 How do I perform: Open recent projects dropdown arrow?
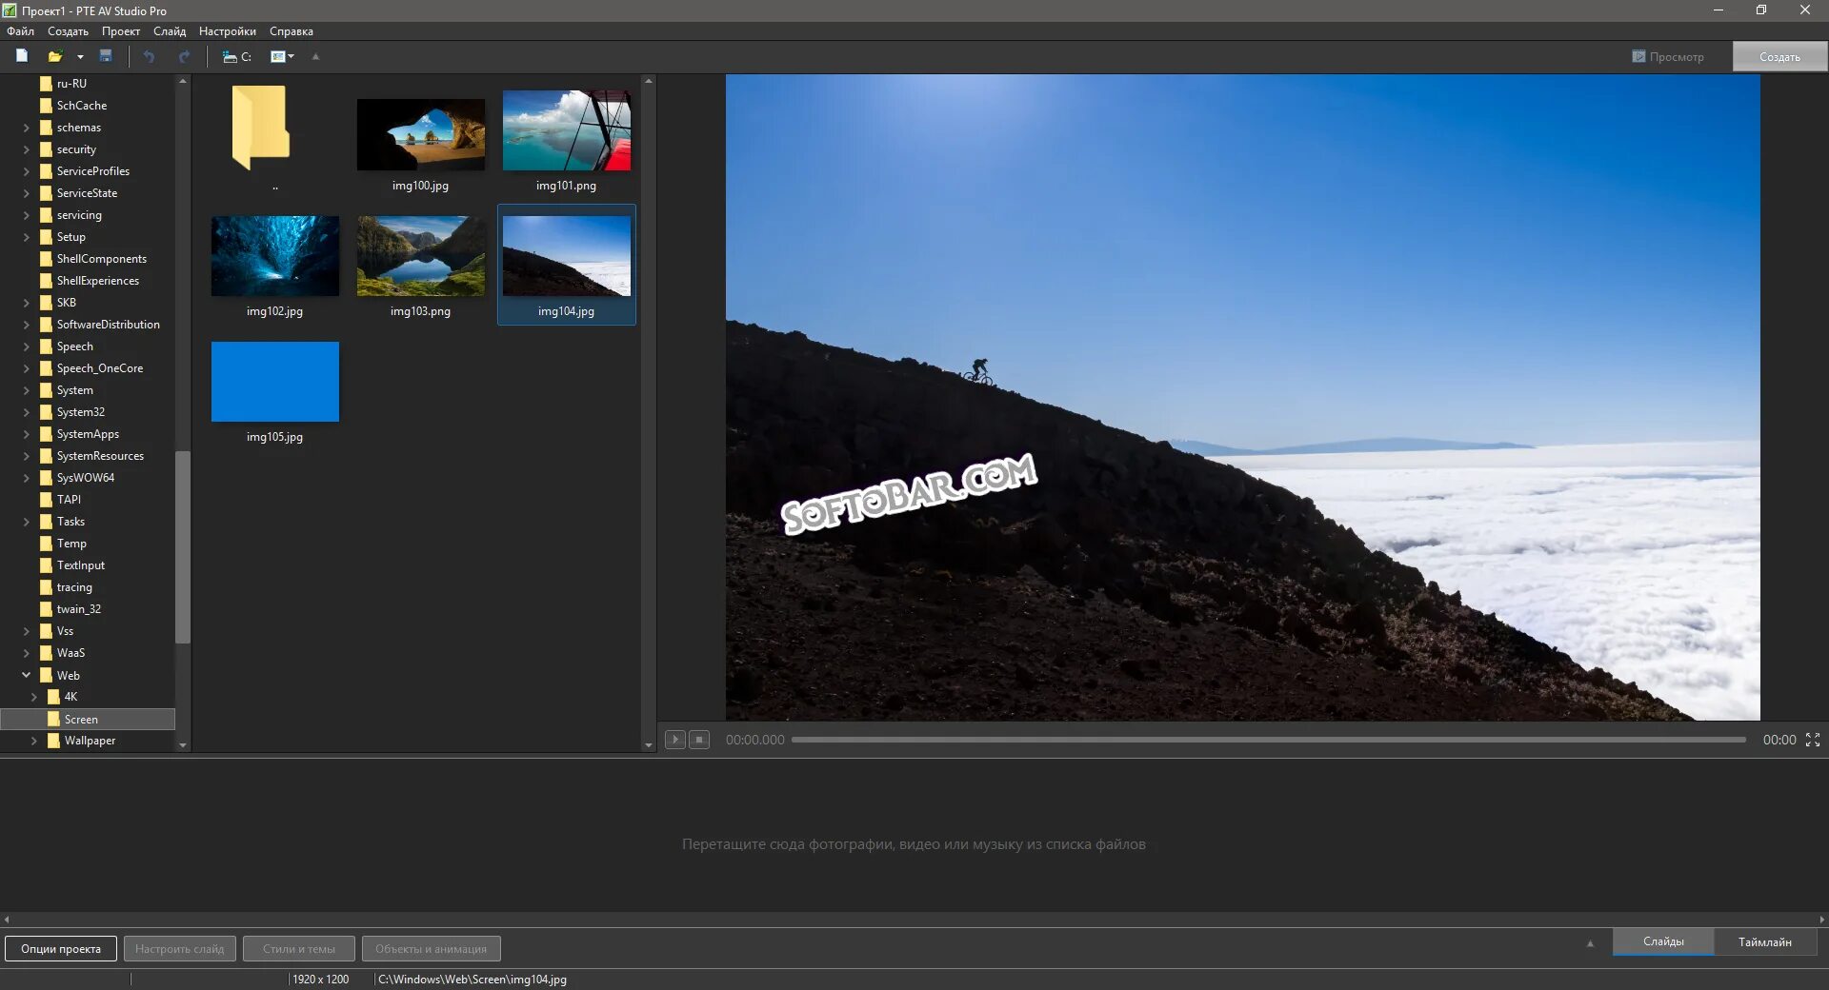(80, 57)
